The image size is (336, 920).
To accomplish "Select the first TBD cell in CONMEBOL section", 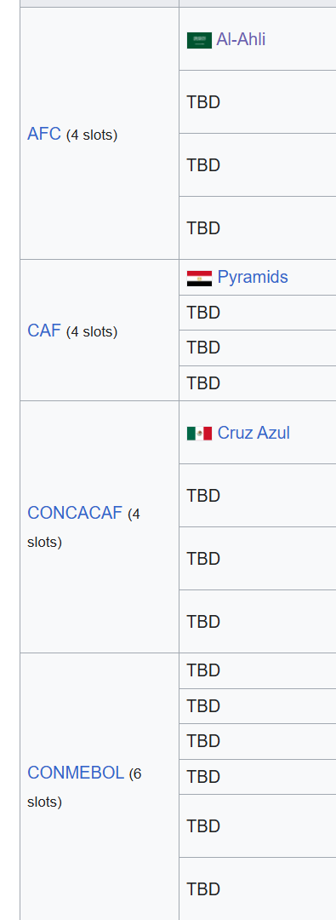I will [x=258, y=670].
